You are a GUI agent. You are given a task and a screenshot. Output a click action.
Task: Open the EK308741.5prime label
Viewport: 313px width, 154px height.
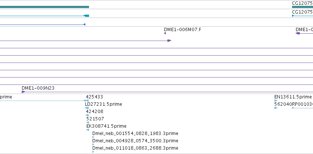[x=106, y=126]
